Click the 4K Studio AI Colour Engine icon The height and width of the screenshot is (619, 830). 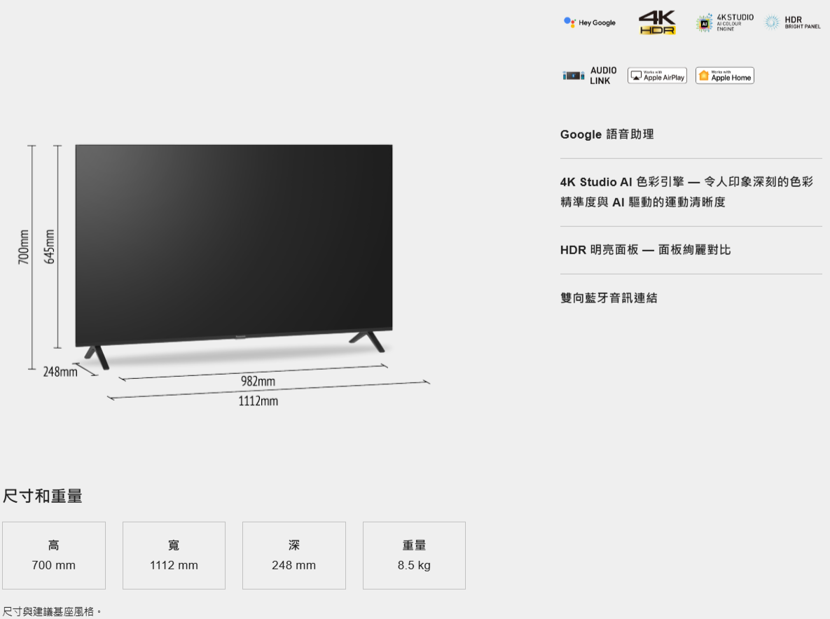tap(725, 22)
